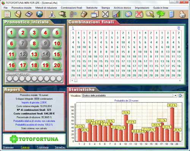Click the combinations horizontal scrollbar thumb
This screenshot has height=151, width=190.
coord(76,81)
